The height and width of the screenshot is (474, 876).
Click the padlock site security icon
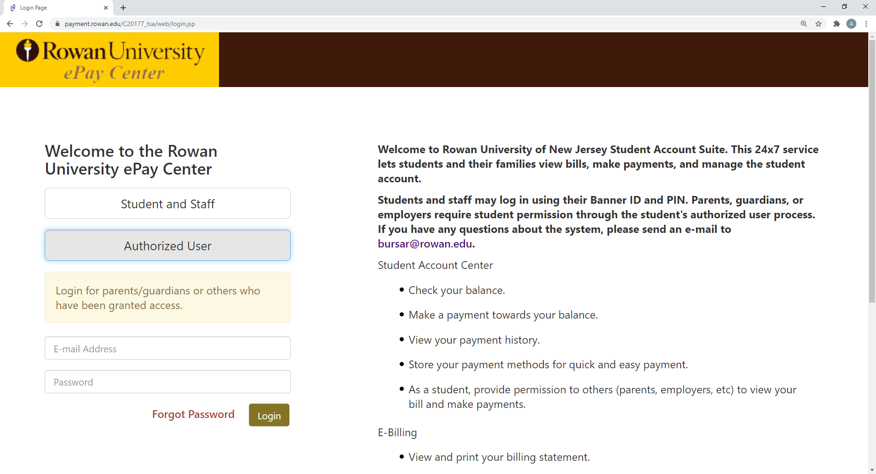[57, 24]
